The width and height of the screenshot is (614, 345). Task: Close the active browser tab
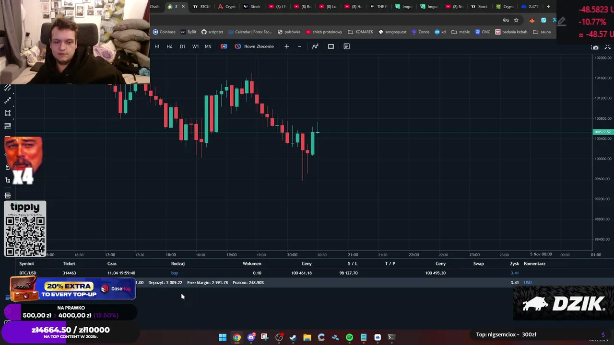pyautogui.click(x=183, y=7)
